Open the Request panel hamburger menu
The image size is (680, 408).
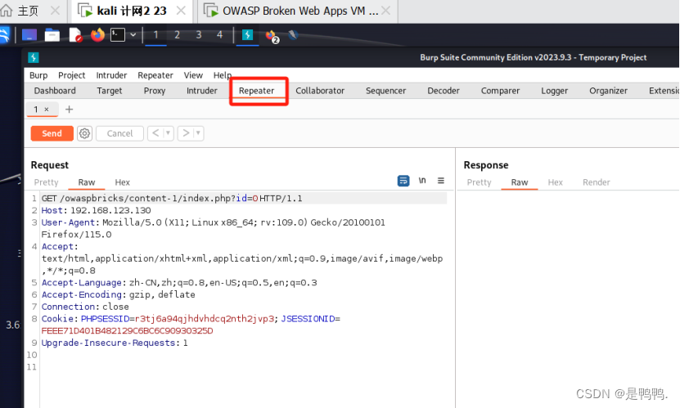[440, 181]
